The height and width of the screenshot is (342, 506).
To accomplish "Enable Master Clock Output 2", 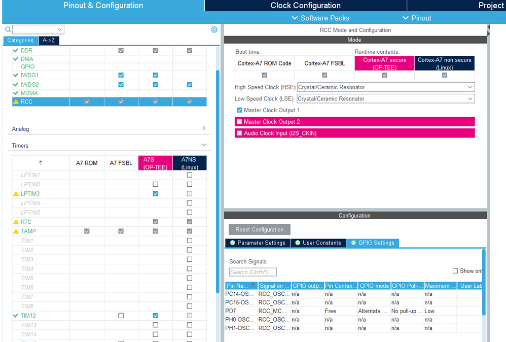I will tap(239, 121).
